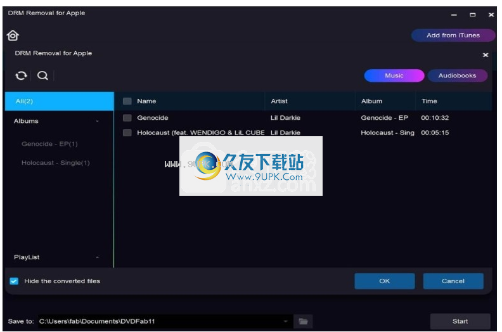The height and width of the screenshot is (332, 502).
Task: Click the Start button
Action: 460,321
